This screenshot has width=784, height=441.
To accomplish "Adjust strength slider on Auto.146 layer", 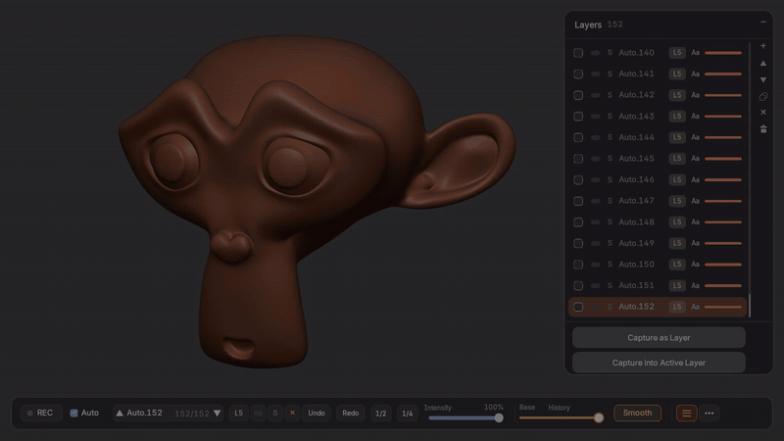I will coord(723,179).
